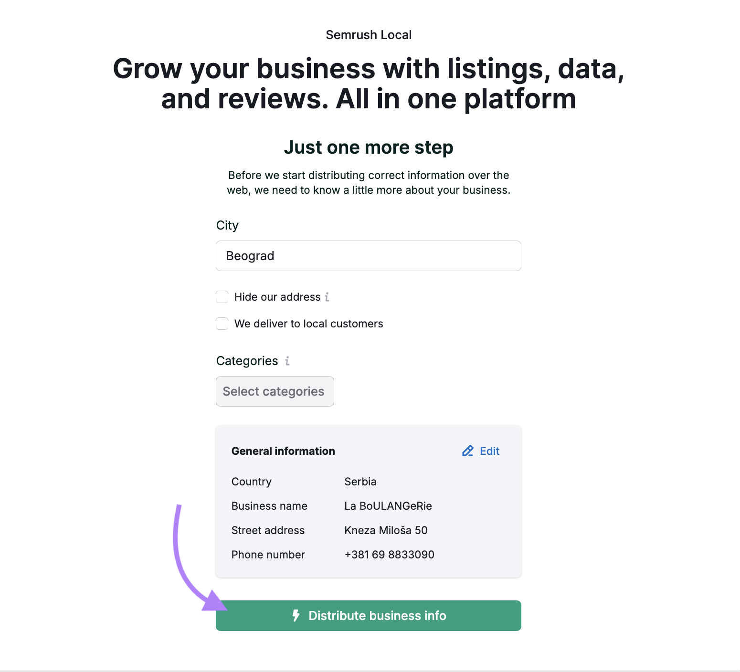Click the tooltip icon next to Categories heading
The height and width of the screenshot is (672, 740).
point(286,361)
